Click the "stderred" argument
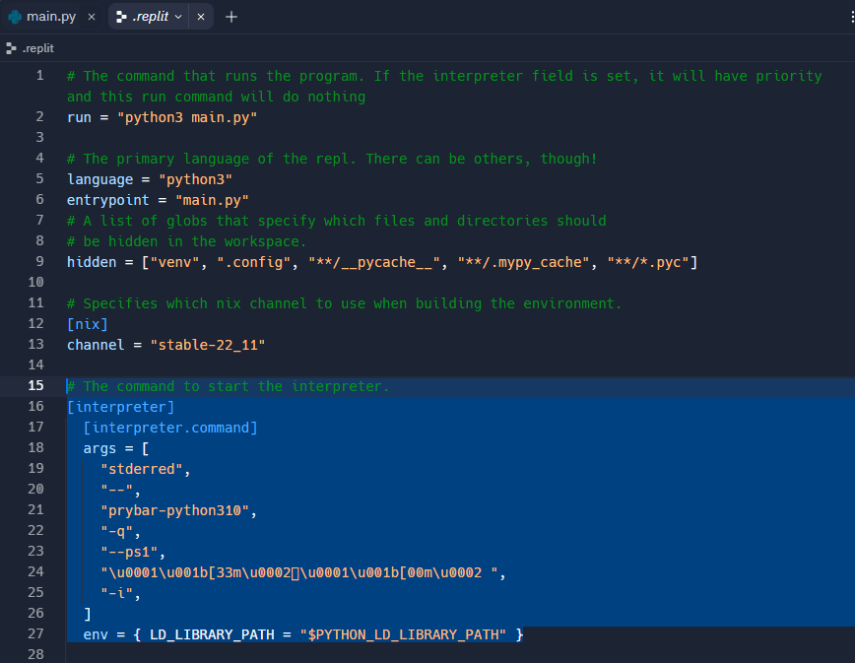The width and height of the screenshot is (855, 663). pyautogui.click(x=141, y=469)
